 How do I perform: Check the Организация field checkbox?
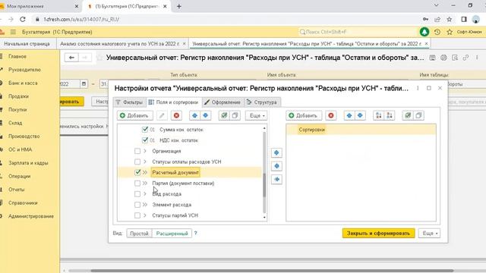coord(137,151)
